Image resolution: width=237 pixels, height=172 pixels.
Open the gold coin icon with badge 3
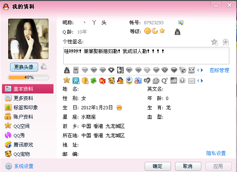tap(85, 81)
